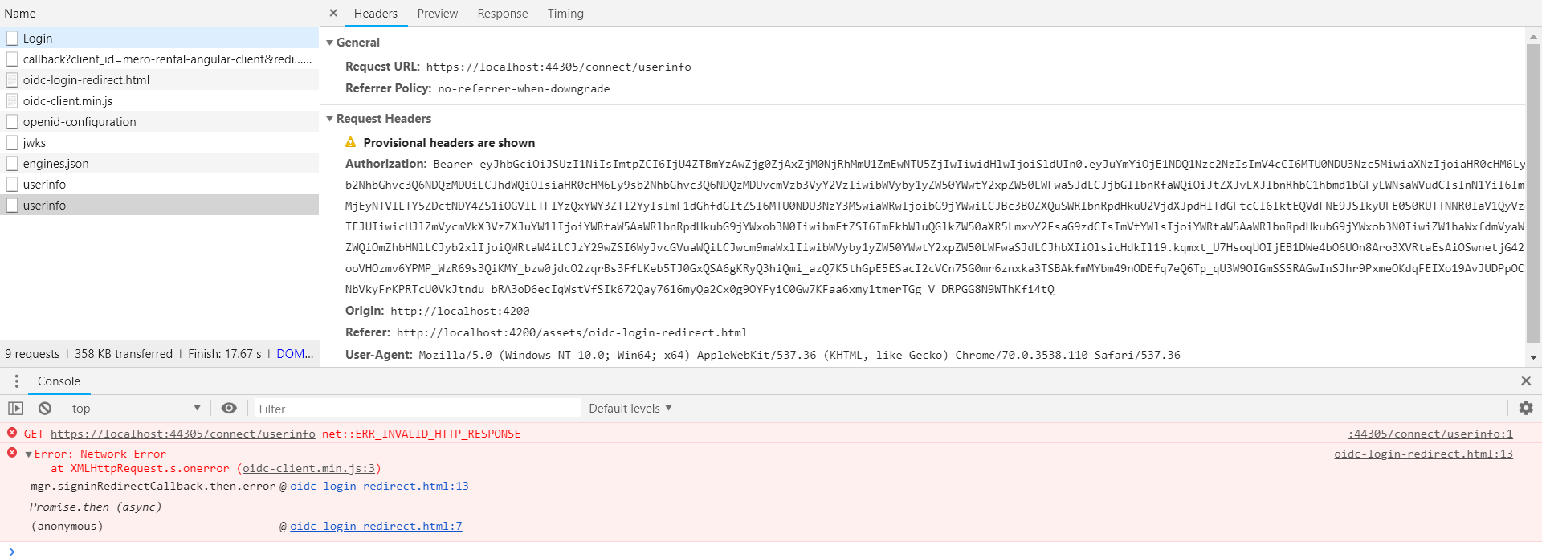Image resolution: width=1542 pixels, height=558 pixels.
Task: Create a live expression with eye icon
Action: click(x=229, y=409)
